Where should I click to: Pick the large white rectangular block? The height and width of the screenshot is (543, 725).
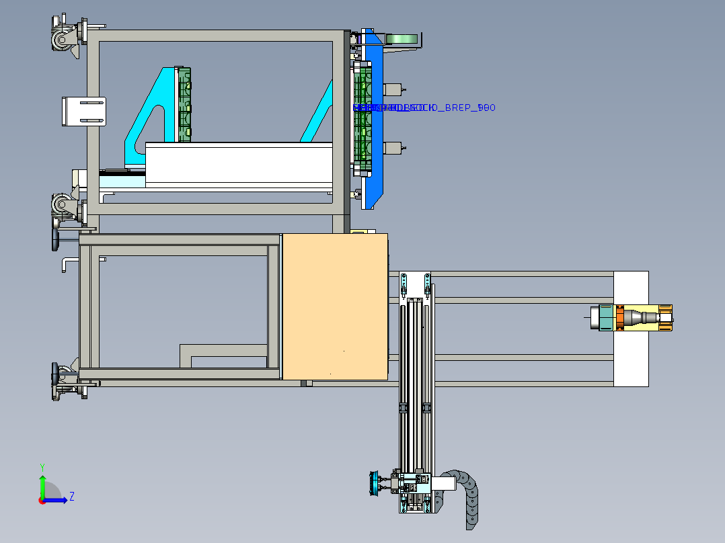239,165
